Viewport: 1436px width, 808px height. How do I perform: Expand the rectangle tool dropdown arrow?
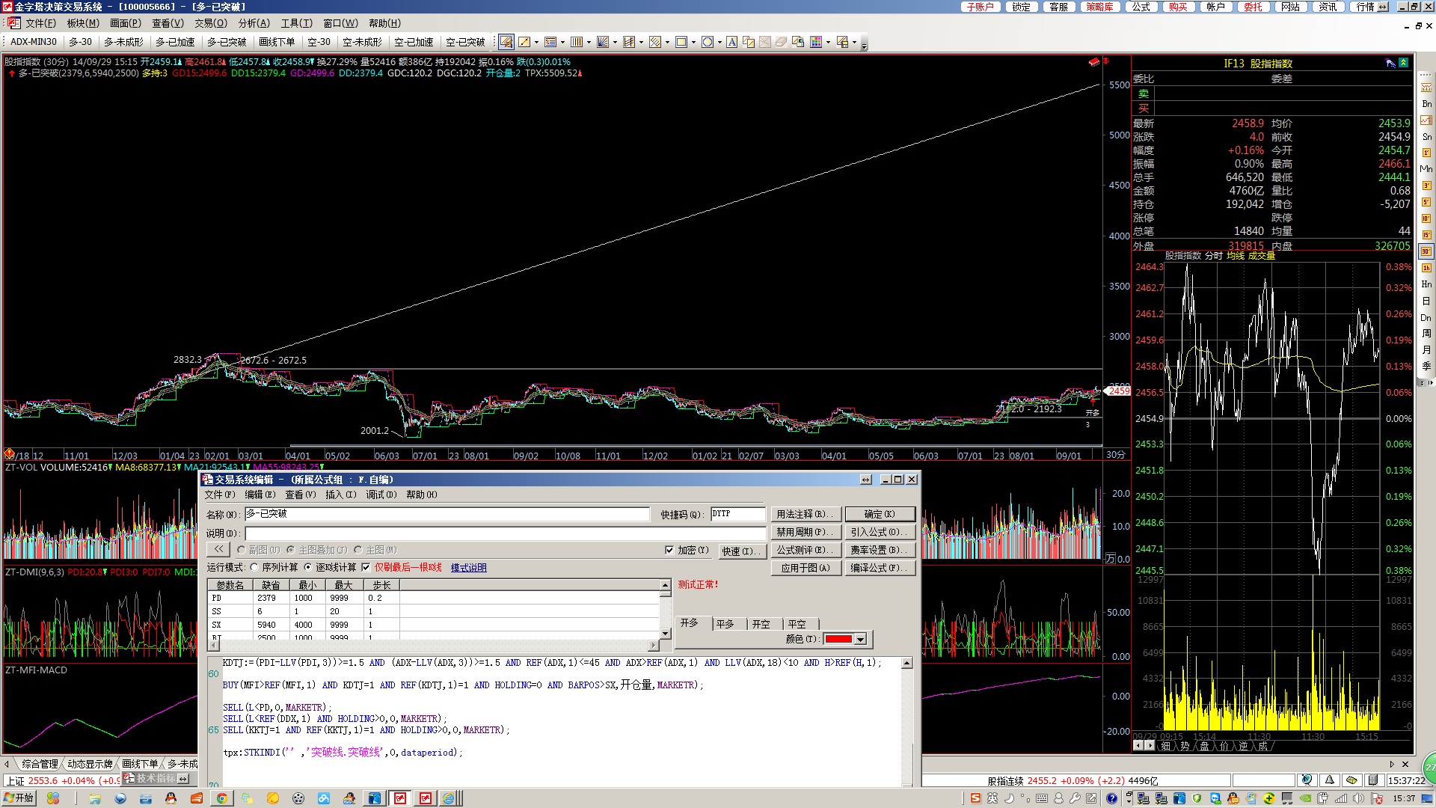pyautogui.click(x=693, y=42)
